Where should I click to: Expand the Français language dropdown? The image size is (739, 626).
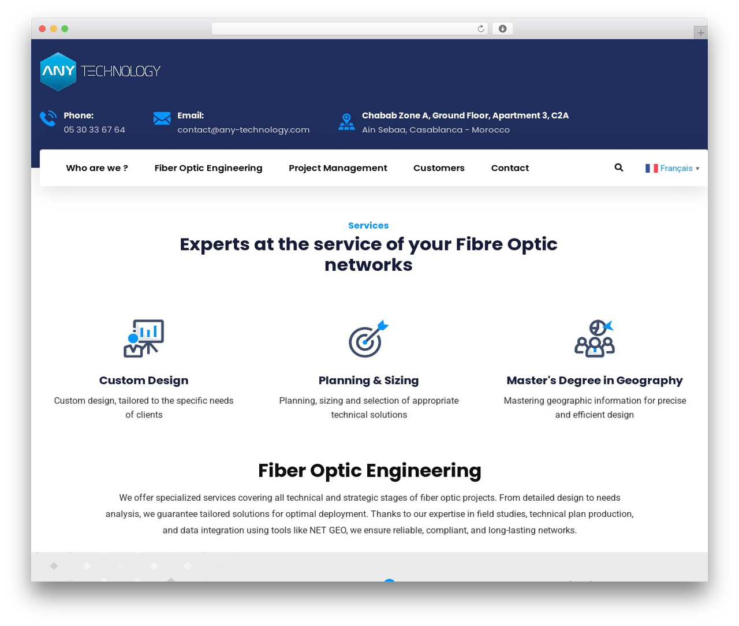pyautogui.click(x=673, y=168)
